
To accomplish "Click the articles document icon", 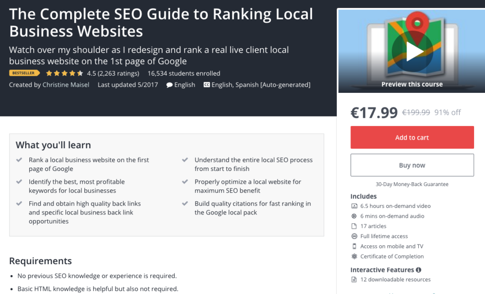I will point(354,226).
